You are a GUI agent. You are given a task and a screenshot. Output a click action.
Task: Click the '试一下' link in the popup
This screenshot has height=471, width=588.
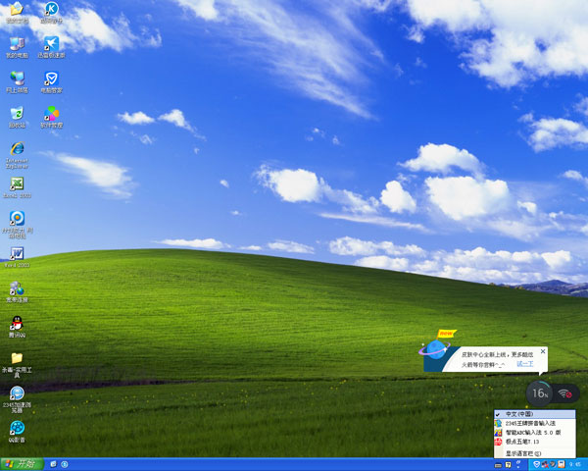tap(525, 364)
